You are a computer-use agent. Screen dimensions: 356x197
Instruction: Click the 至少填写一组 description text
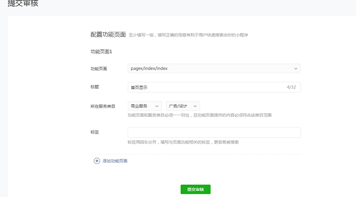click(189, 35)
